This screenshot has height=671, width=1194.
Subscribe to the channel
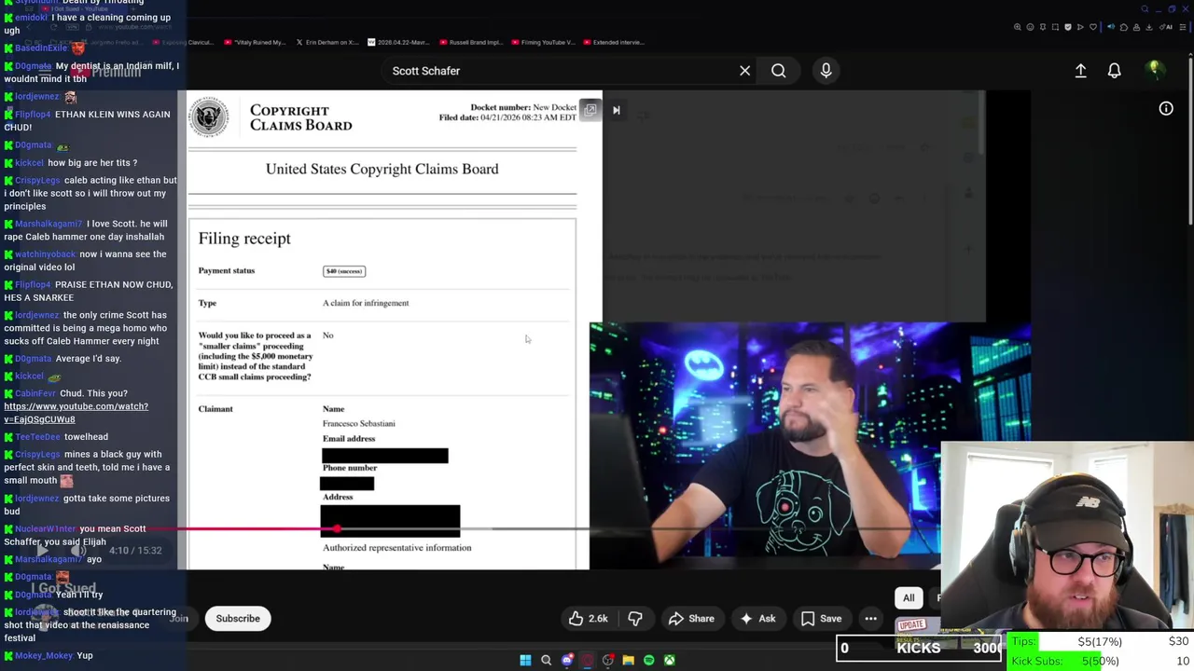238,619
